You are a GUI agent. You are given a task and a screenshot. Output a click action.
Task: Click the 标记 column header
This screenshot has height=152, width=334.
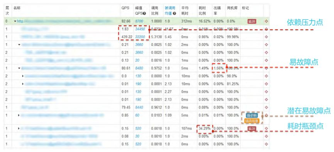pos(246,8)
